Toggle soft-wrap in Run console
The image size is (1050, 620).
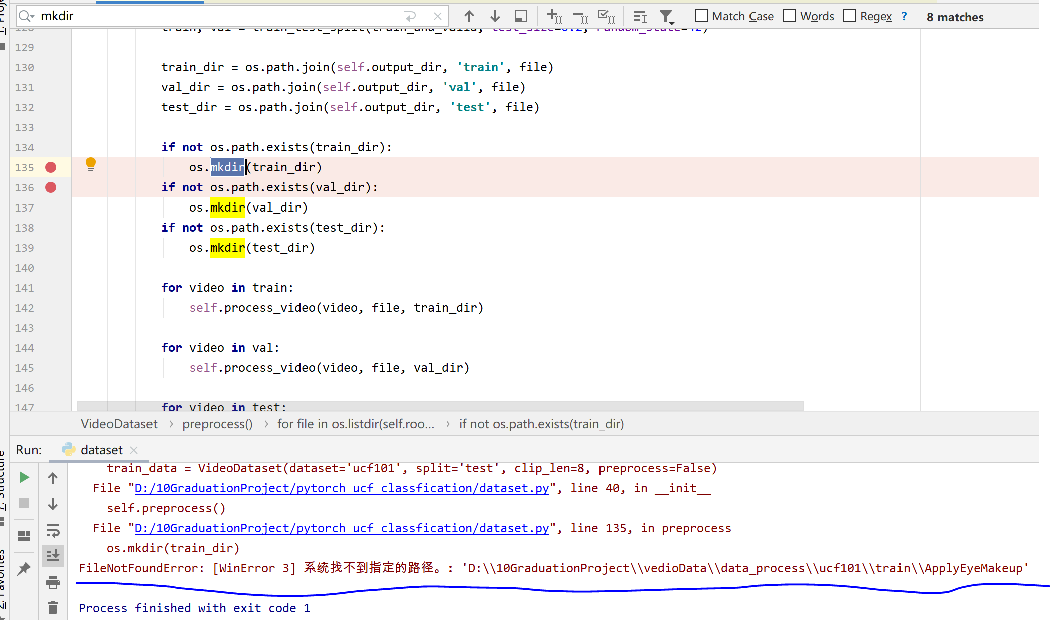point(52,530)
